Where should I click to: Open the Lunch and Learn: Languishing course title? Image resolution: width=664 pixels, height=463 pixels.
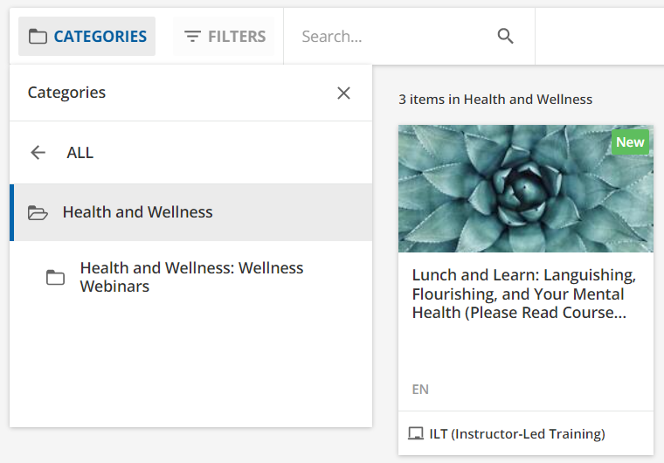(x=524, y=294)
